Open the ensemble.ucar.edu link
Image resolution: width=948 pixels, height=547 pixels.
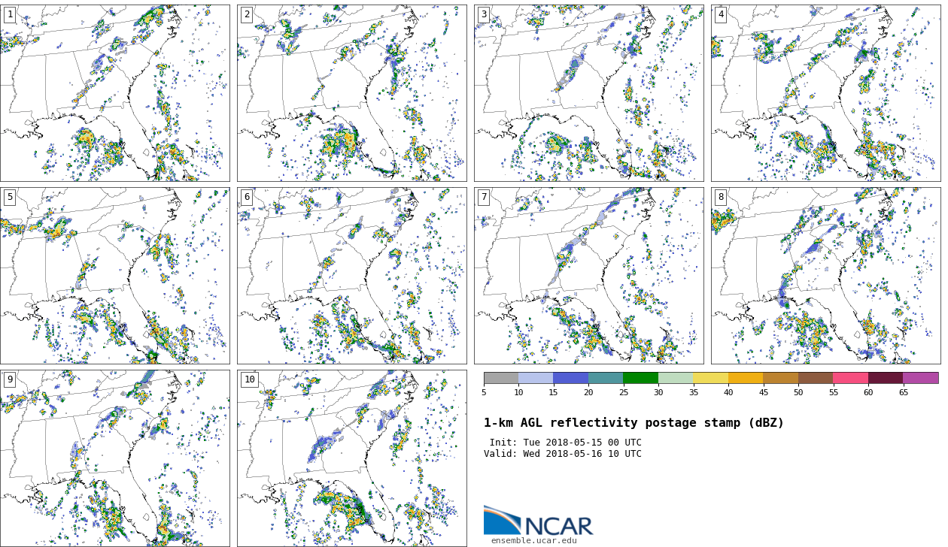tap(533, 540)
